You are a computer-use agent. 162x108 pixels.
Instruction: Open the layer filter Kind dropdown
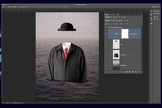coord(108,17)
